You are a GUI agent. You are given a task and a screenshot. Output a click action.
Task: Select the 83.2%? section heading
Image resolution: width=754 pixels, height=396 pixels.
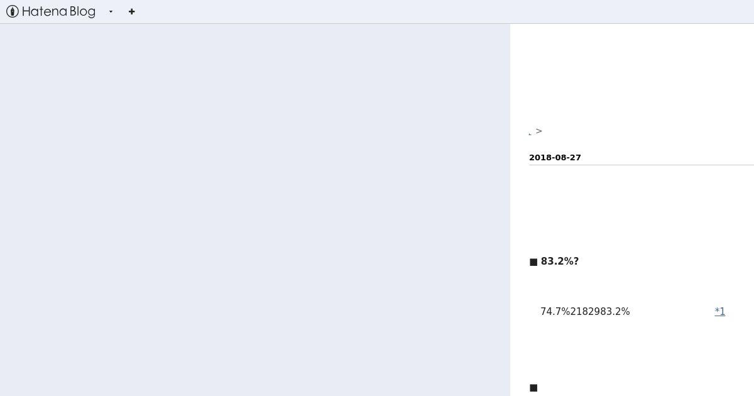pyautogui.click(x=560, y=261)
